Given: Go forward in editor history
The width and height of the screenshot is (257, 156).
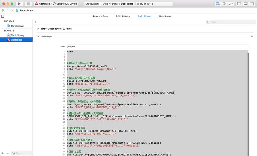Looking at the screenshot, I should (x=12, y=11).
